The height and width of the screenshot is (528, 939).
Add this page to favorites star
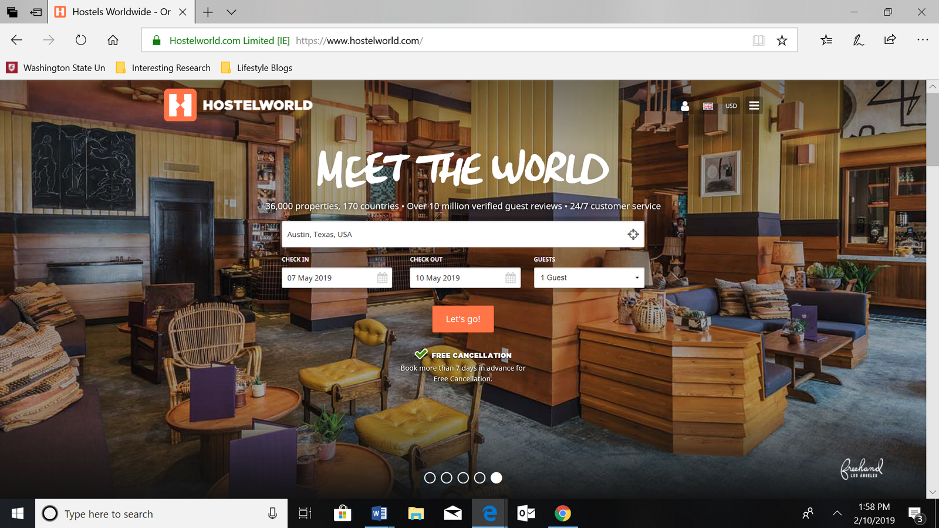click(782, 40)
